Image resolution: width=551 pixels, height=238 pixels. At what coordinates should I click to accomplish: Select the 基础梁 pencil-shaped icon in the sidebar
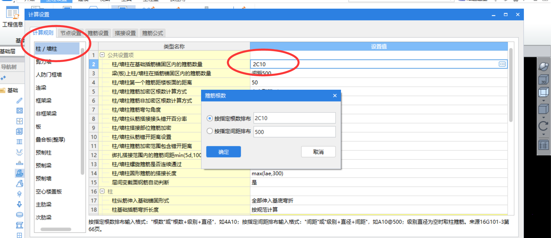[19, 101]
